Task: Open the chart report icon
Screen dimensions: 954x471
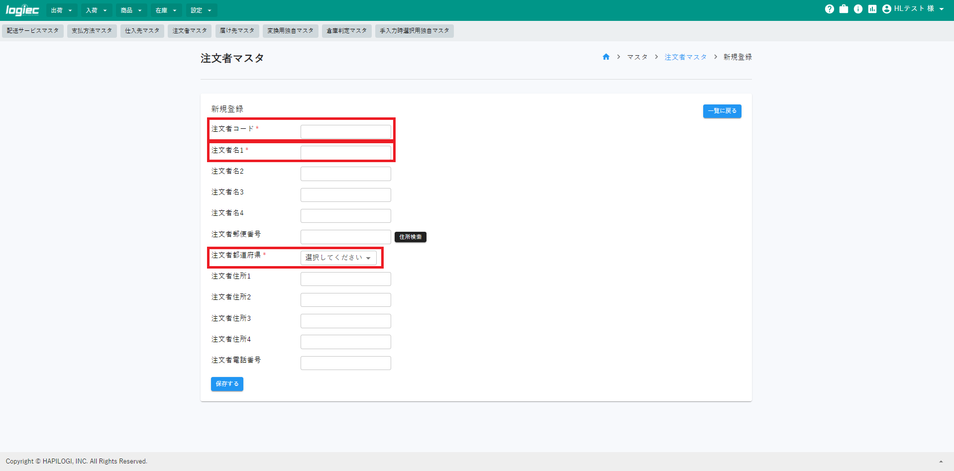Action: [872, 9]
